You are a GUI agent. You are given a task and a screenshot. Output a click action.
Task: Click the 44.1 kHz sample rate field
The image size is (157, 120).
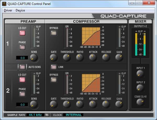(x=35, y=115)
